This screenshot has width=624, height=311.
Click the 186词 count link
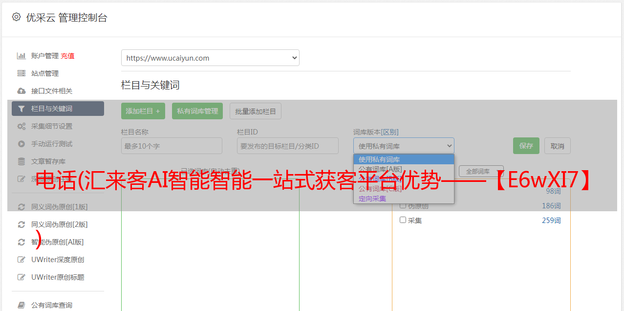551,206
